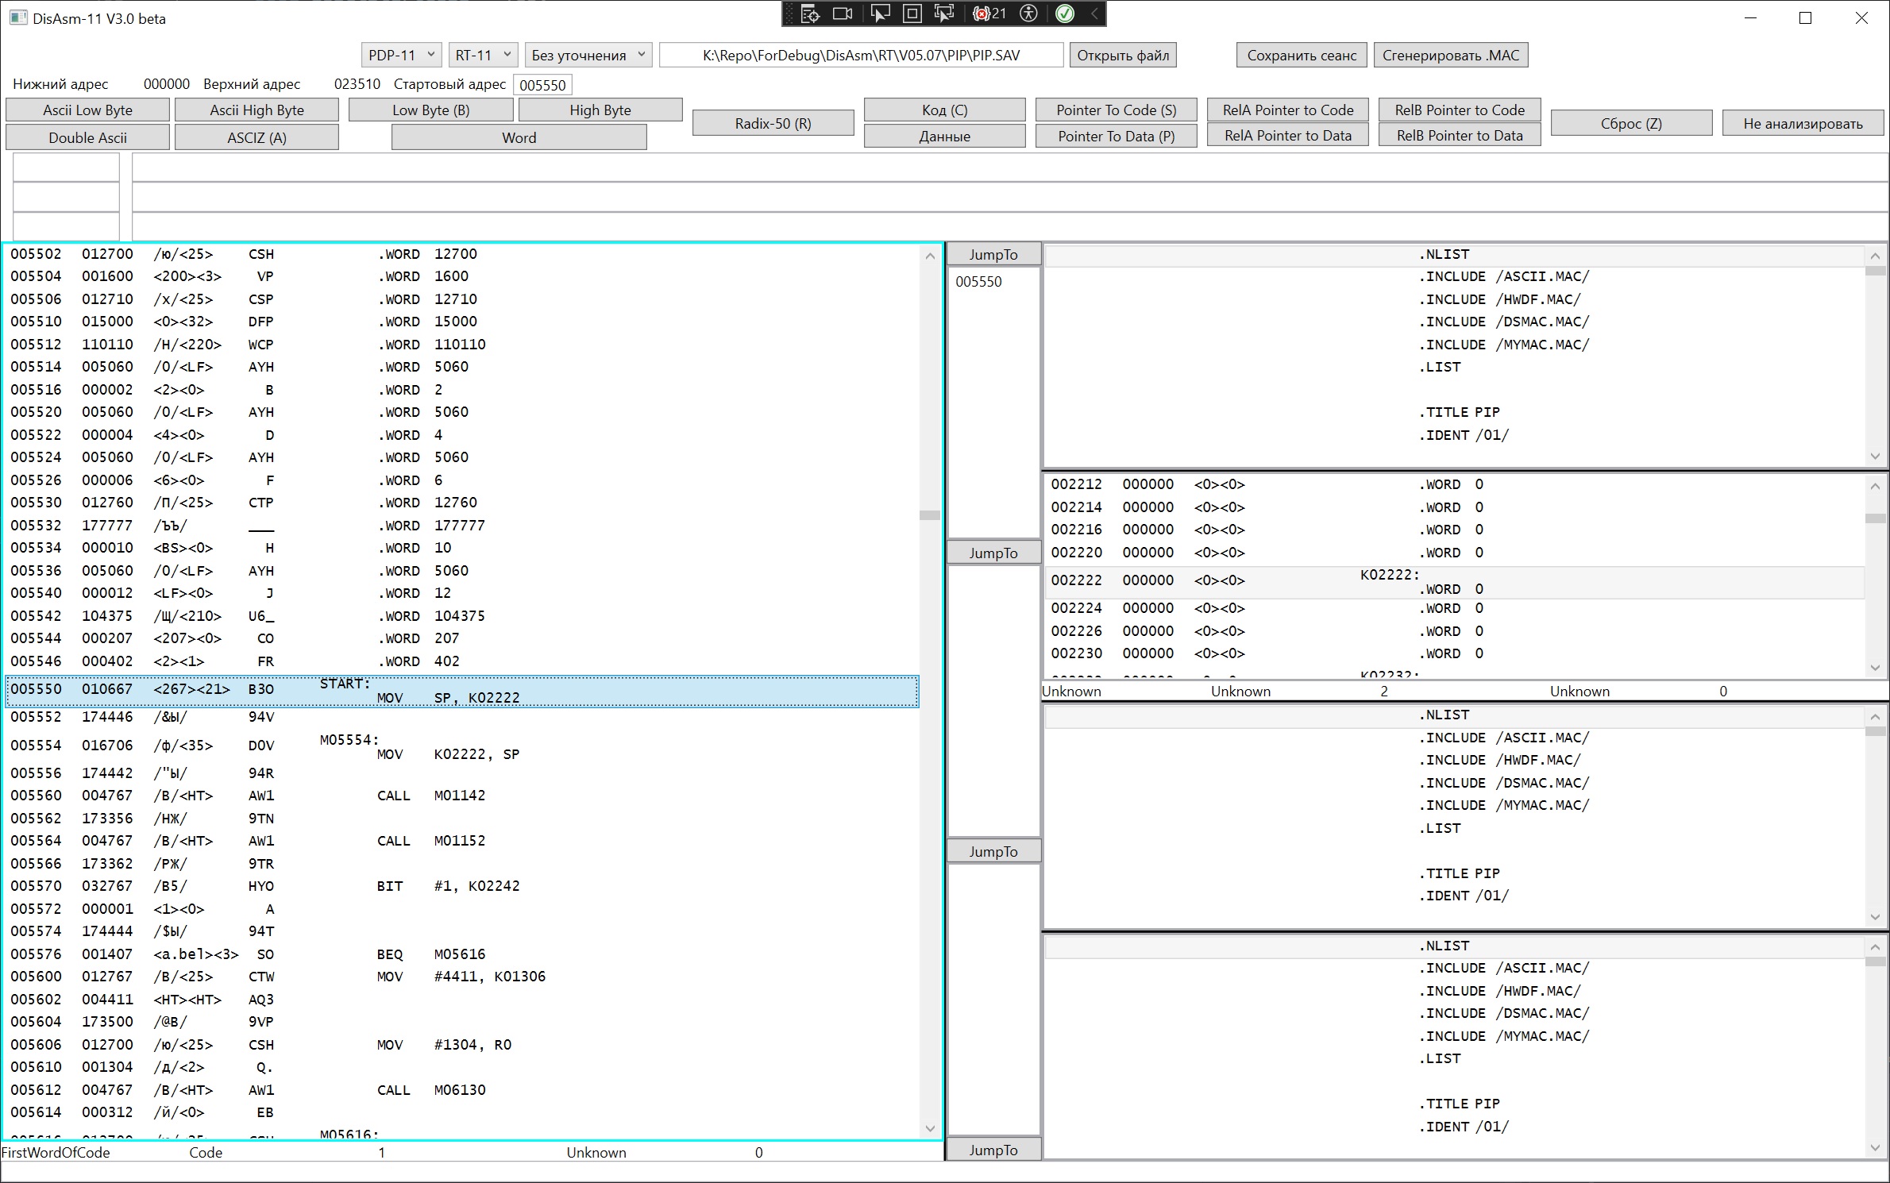Expand the RT-11 operating system dropdown

tap(483, 55)
